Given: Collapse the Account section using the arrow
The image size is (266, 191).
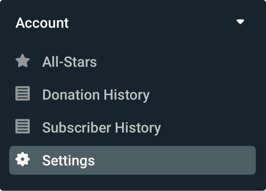Looking at the screenshot, I should click(240, 22).
